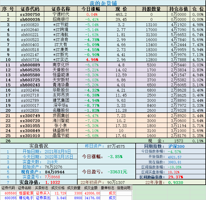Viewport: 206px width, 200px height.
Task: Select the outperformance value 29.37%
Action: [x=176, y=177]
